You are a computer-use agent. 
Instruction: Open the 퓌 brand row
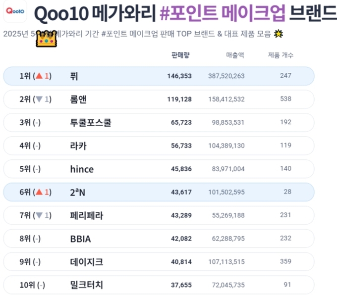coord(159,76)
